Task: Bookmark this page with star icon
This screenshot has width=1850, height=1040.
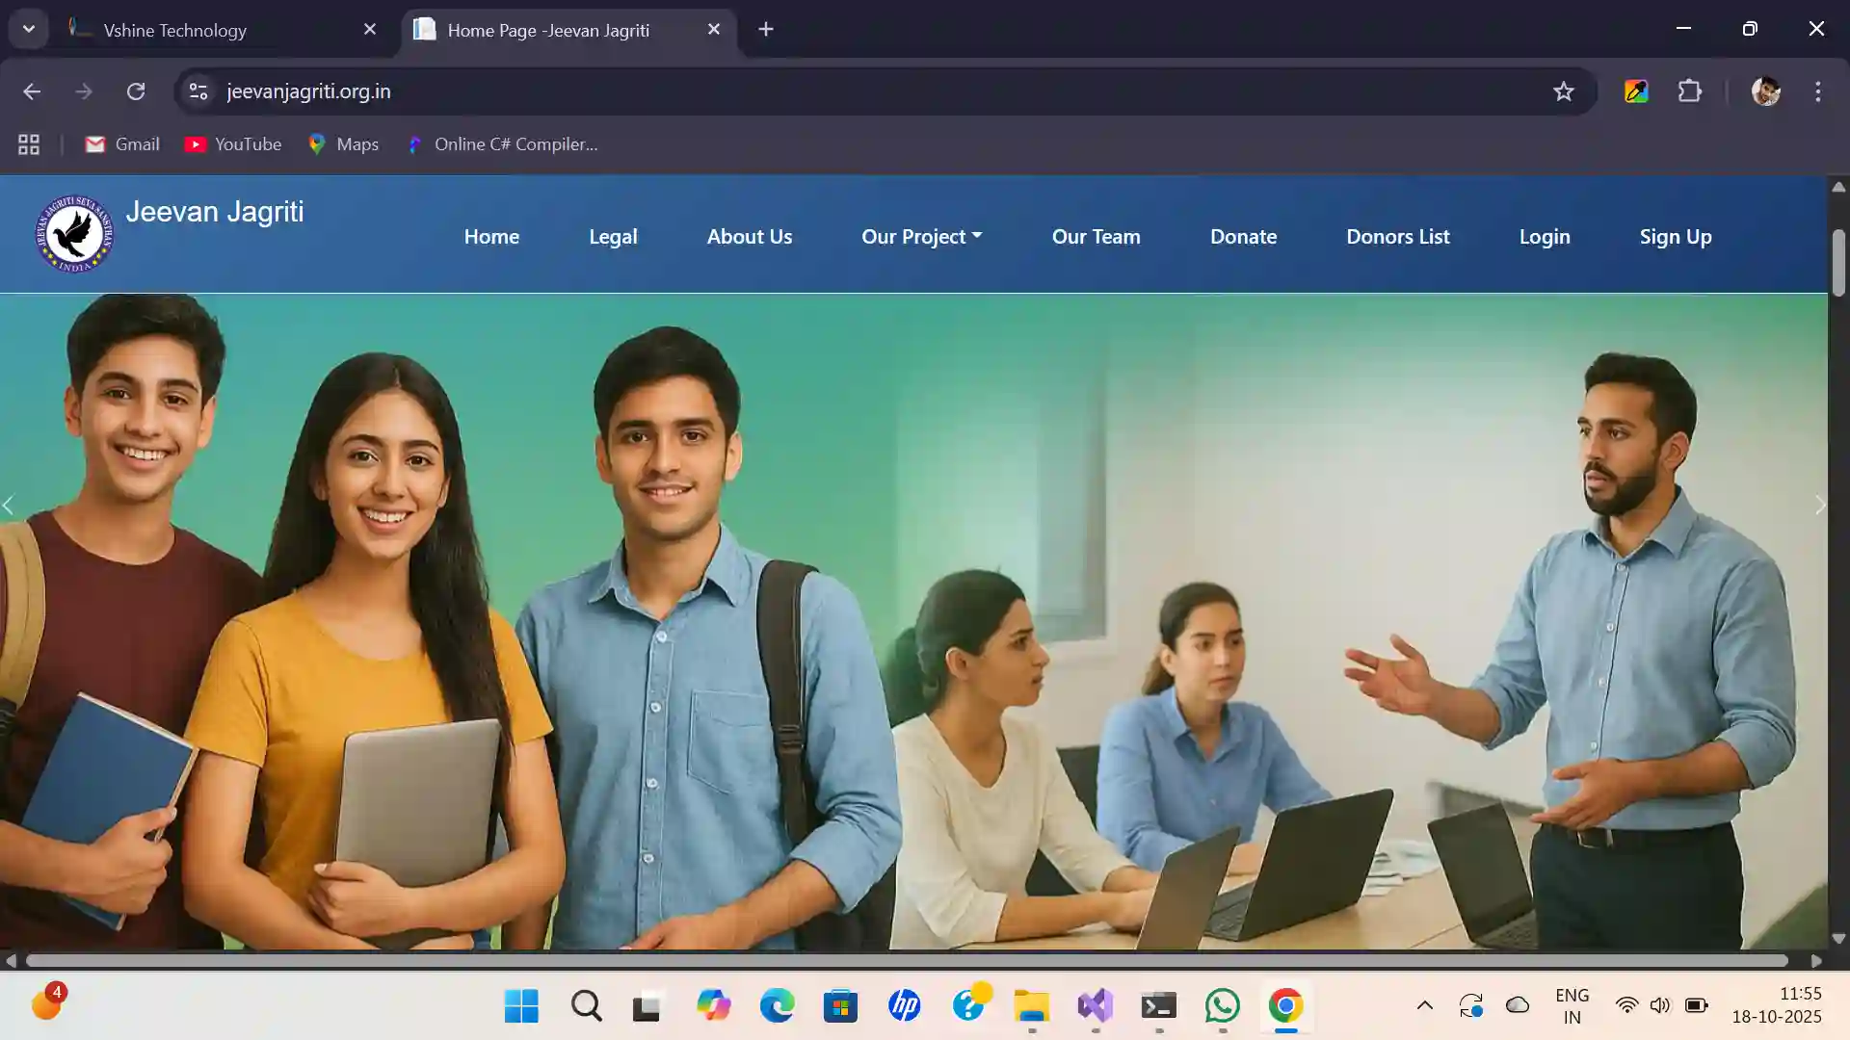Action: 1563,91
